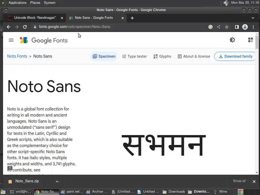Click the show desktop icon in taskbar
The width and height of the screenshot is (260, 195).
pyautogui.click(x=3, y=192)
